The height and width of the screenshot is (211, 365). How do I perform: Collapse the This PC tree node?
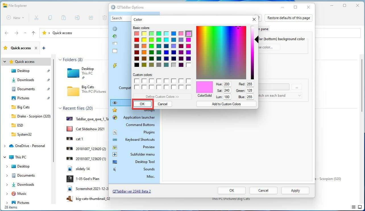click(5, 157)
